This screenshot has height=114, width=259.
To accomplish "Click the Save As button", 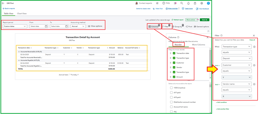I will coord(205,20).
